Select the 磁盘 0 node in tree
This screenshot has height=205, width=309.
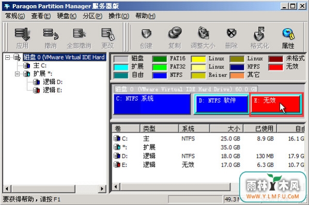(64, 57)
